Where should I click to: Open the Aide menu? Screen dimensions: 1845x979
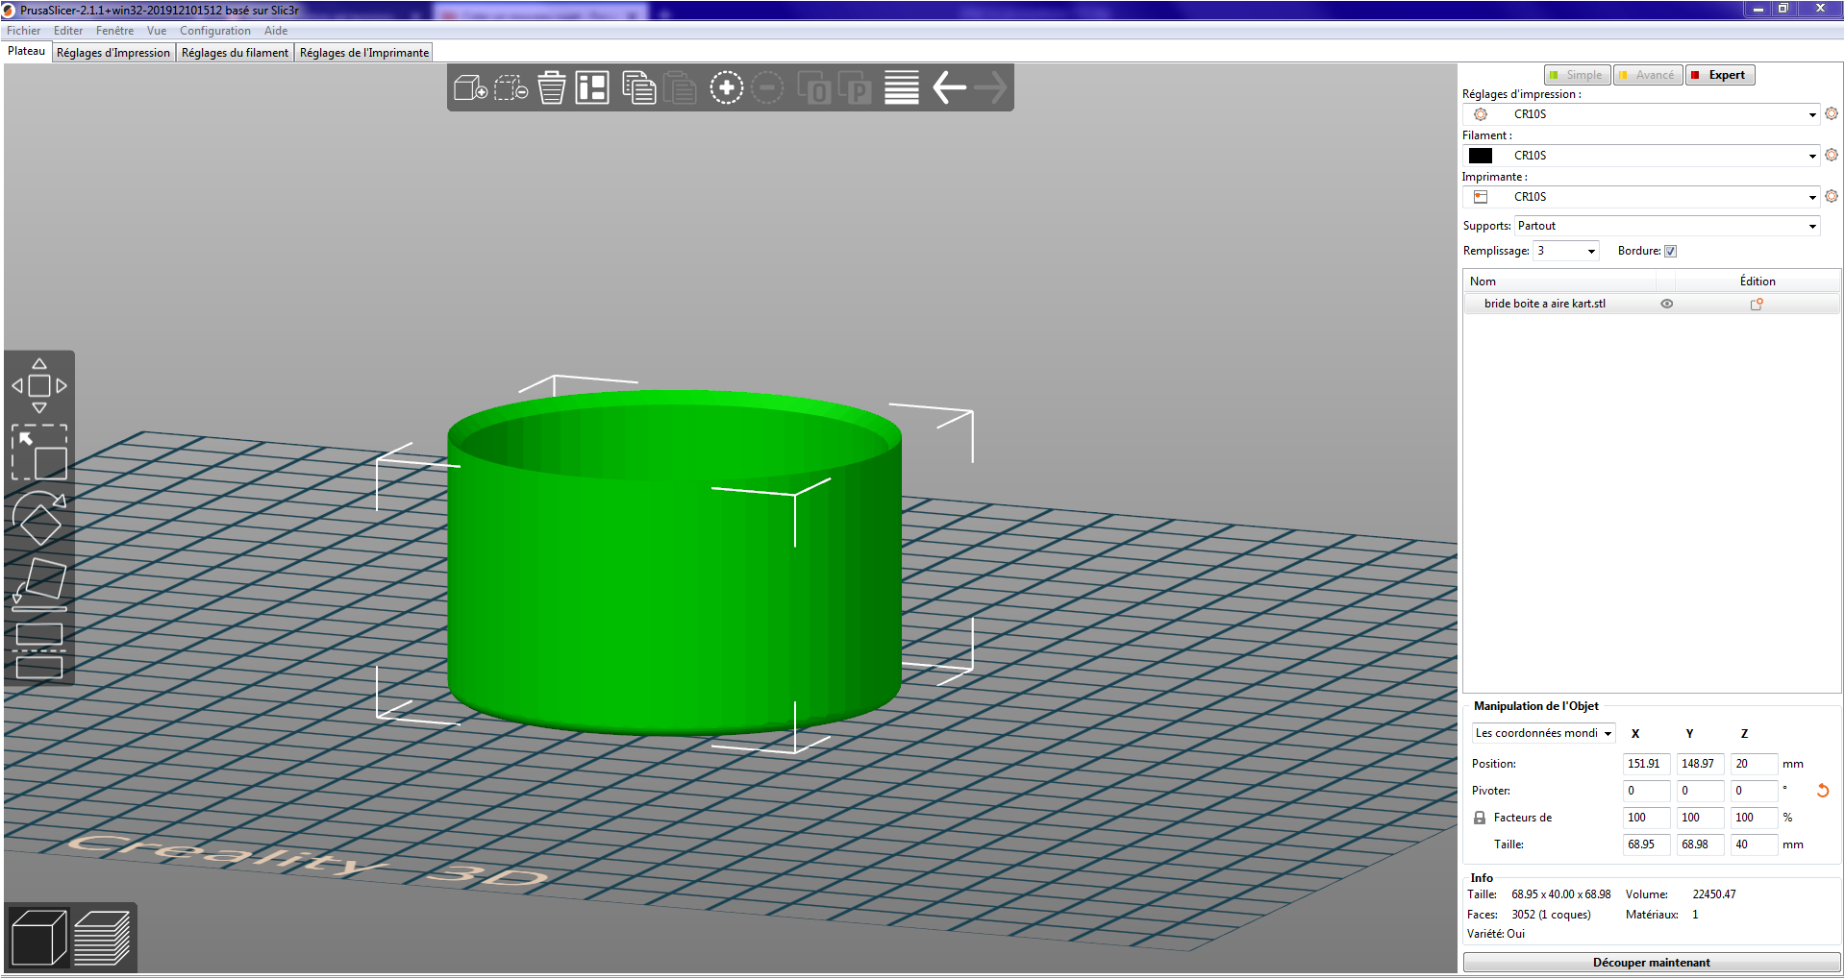[x=276, y=31]
